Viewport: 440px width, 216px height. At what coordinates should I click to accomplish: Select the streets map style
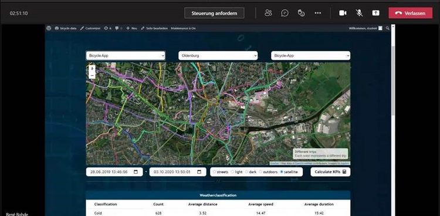click(x=221, y=172)
